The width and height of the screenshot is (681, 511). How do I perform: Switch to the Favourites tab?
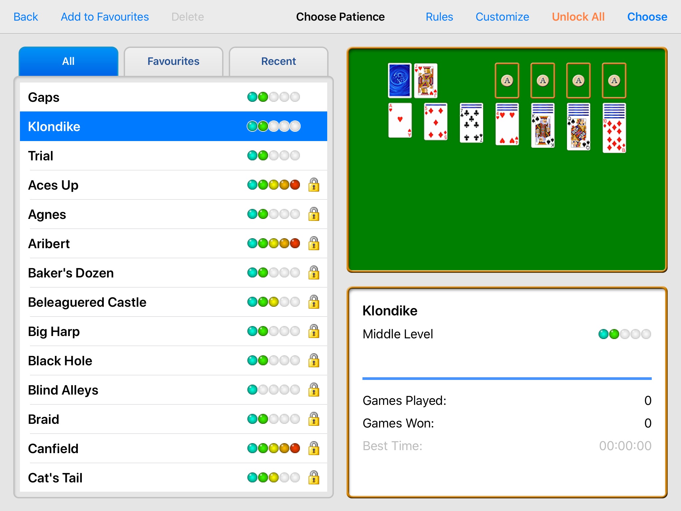tap(174, 61)
